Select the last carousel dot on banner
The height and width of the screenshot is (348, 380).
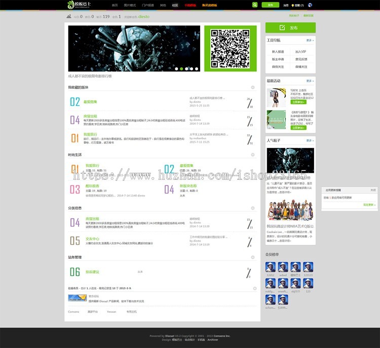[x=197, y=69]
